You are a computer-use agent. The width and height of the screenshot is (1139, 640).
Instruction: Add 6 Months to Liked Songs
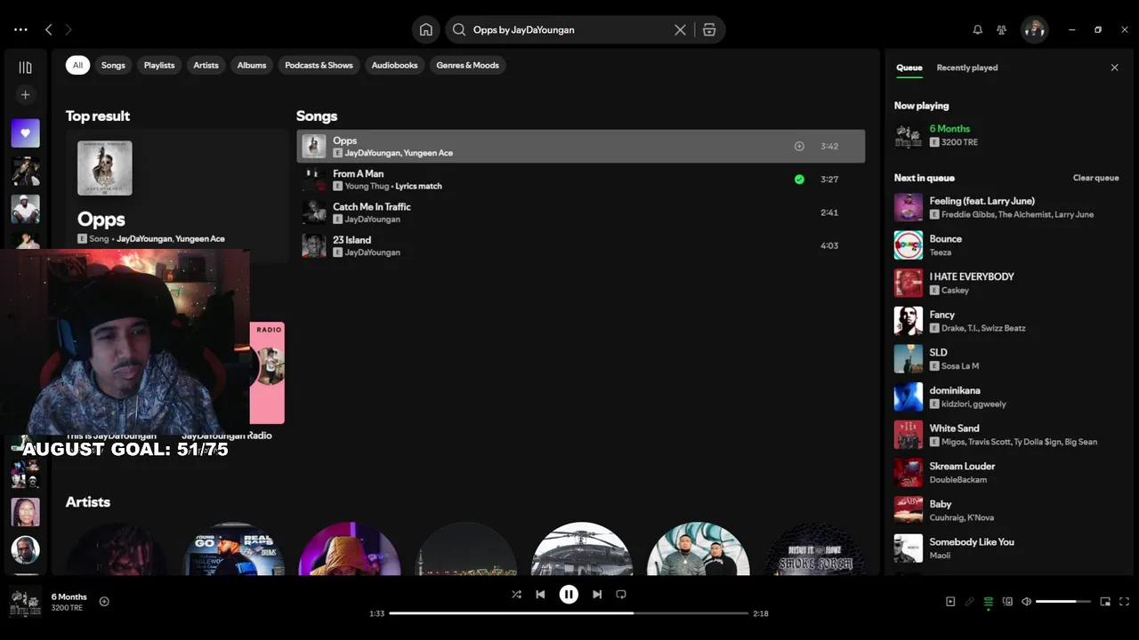point(104,602)
